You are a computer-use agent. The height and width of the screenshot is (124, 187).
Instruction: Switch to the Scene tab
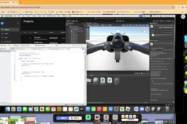tap(89, 23)
